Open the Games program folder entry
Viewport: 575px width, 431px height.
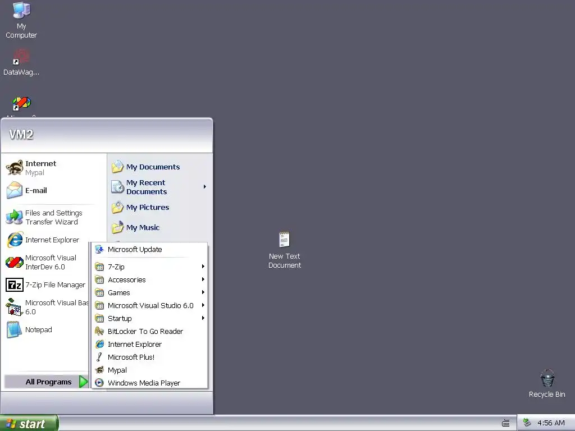tap(149, 292)
